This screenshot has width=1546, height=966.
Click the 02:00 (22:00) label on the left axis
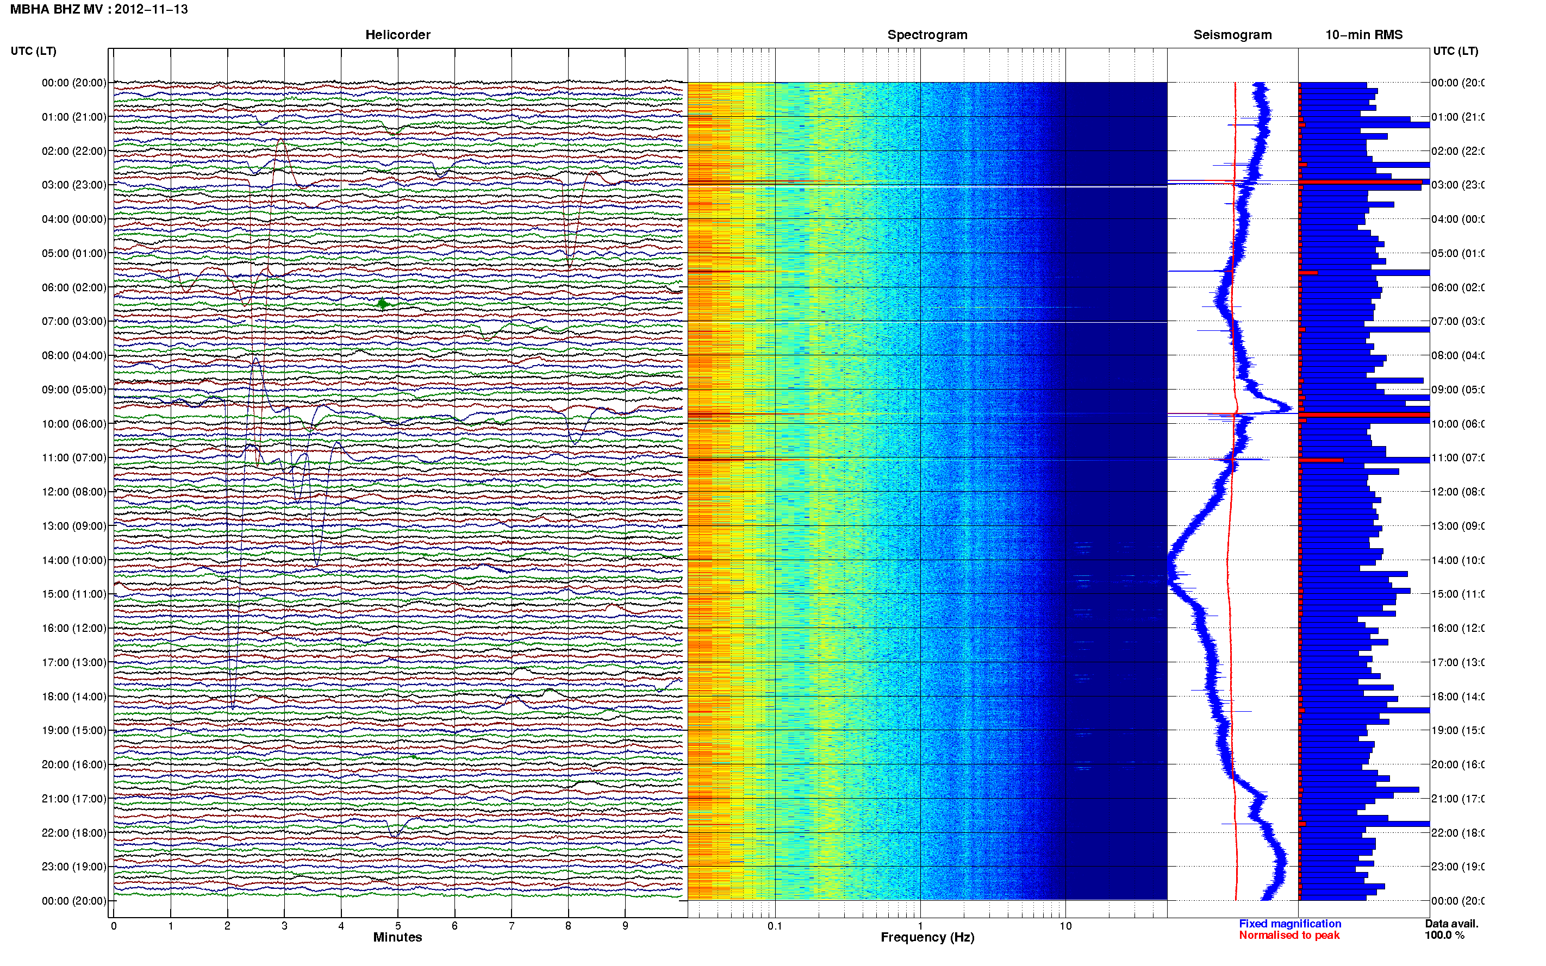point(74,151)
